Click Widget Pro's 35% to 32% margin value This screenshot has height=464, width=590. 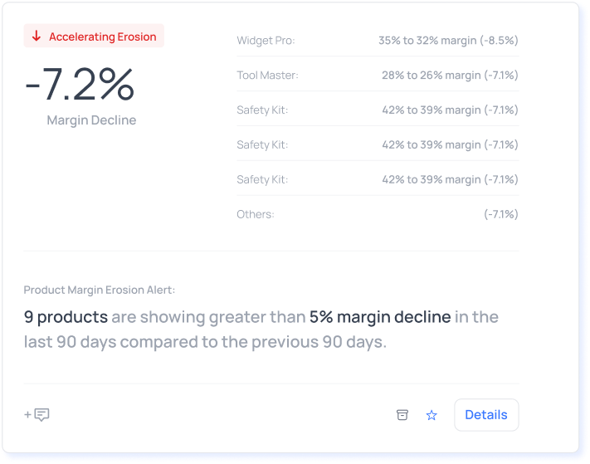point(448,41)
